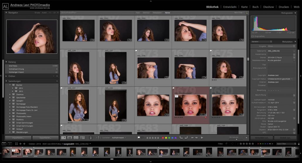Select next photo arrow in toolbar
This screenshot has height=163, width=302.
pyautogui.click(x=196, y=138)
